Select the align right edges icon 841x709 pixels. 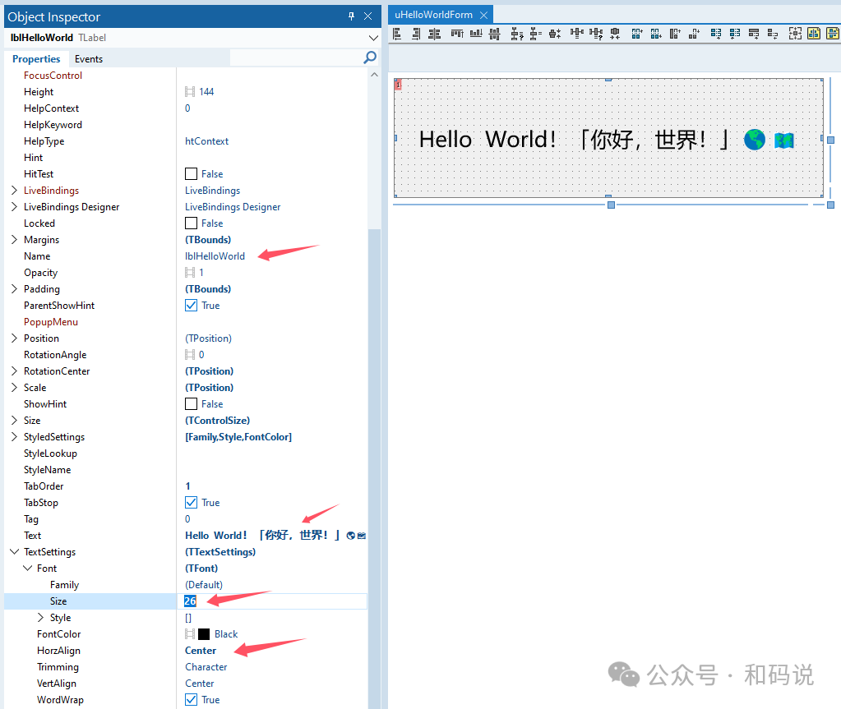[x=416, y=33]
